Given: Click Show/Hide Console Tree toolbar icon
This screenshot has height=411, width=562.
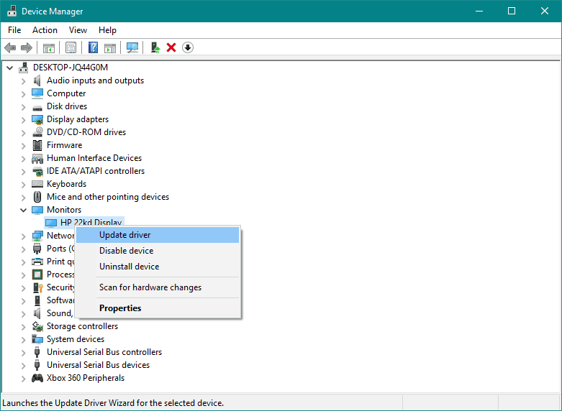Looking at the screenshot, I should coord(49,47).
